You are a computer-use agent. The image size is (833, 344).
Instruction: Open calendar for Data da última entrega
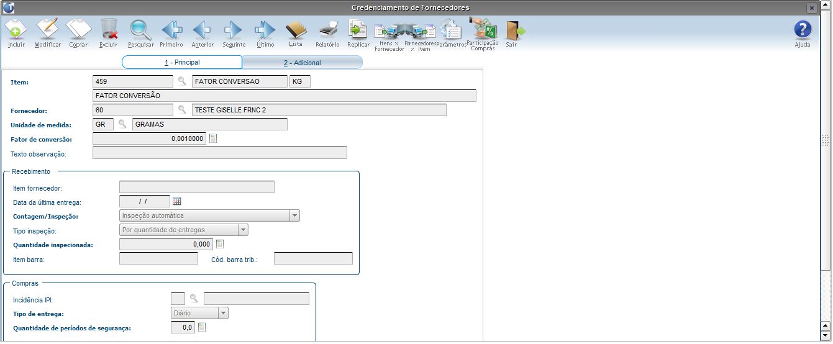[x=176, y=201]
